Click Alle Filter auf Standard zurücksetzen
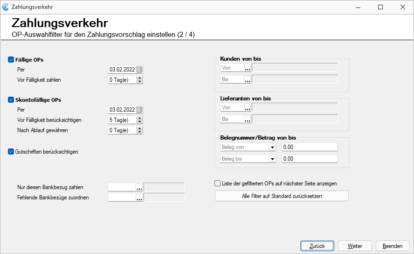Viewport: 414px width, 254px height. 282,196
